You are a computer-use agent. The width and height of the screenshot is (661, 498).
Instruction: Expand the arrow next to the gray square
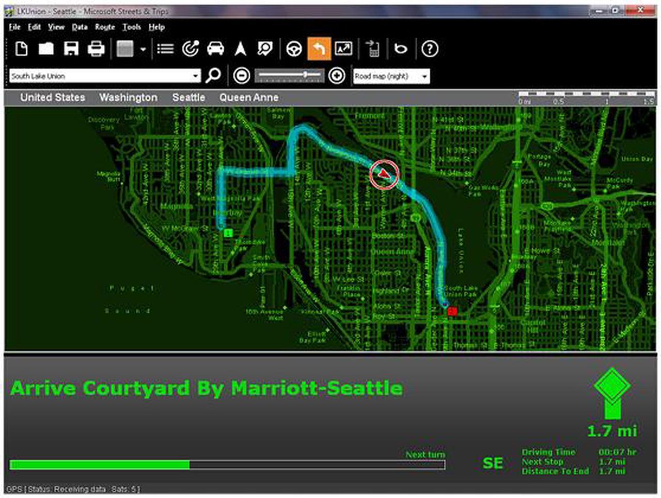tap(143, 49)
